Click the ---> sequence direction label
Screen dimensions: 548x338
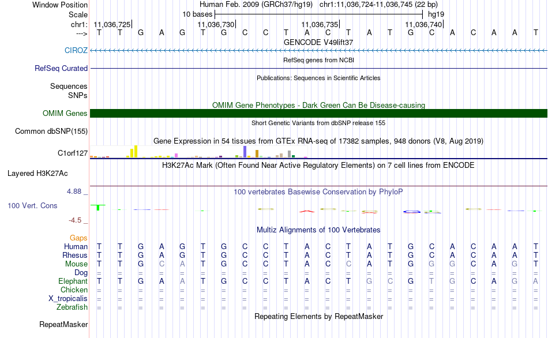[x=82, y=33]
